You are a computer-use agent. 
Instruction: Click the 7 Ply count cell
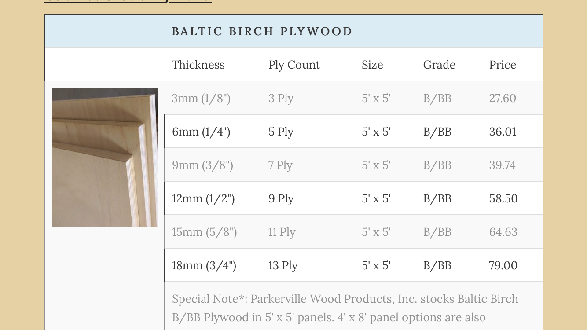click(280, 165)
